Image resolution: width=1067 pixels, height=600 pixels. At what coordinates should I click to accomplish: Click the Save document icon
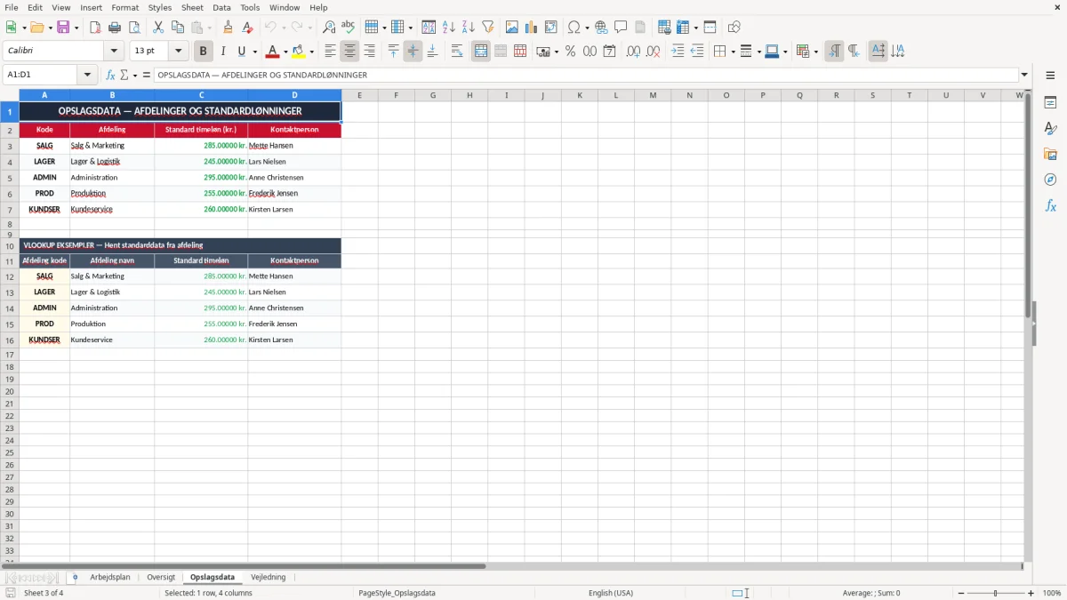63,28
